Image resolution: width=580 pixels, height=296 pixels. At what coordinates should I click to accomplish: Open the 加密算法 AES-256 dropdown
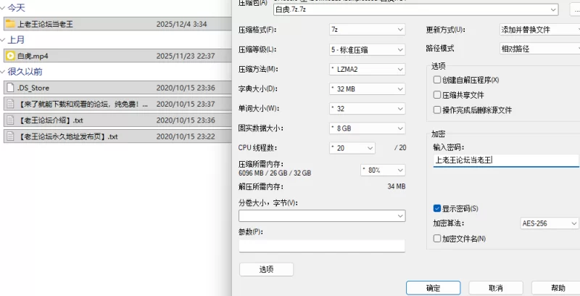point(550,223)
